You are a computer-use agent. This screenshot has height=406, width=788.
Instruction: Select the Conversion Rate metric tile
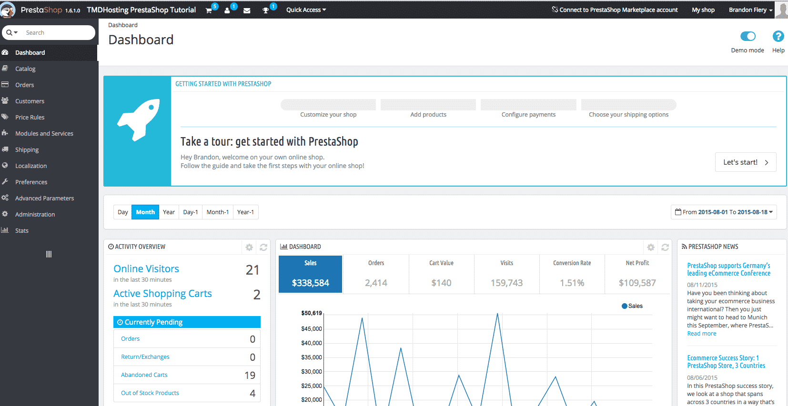(x=572, y=274)
